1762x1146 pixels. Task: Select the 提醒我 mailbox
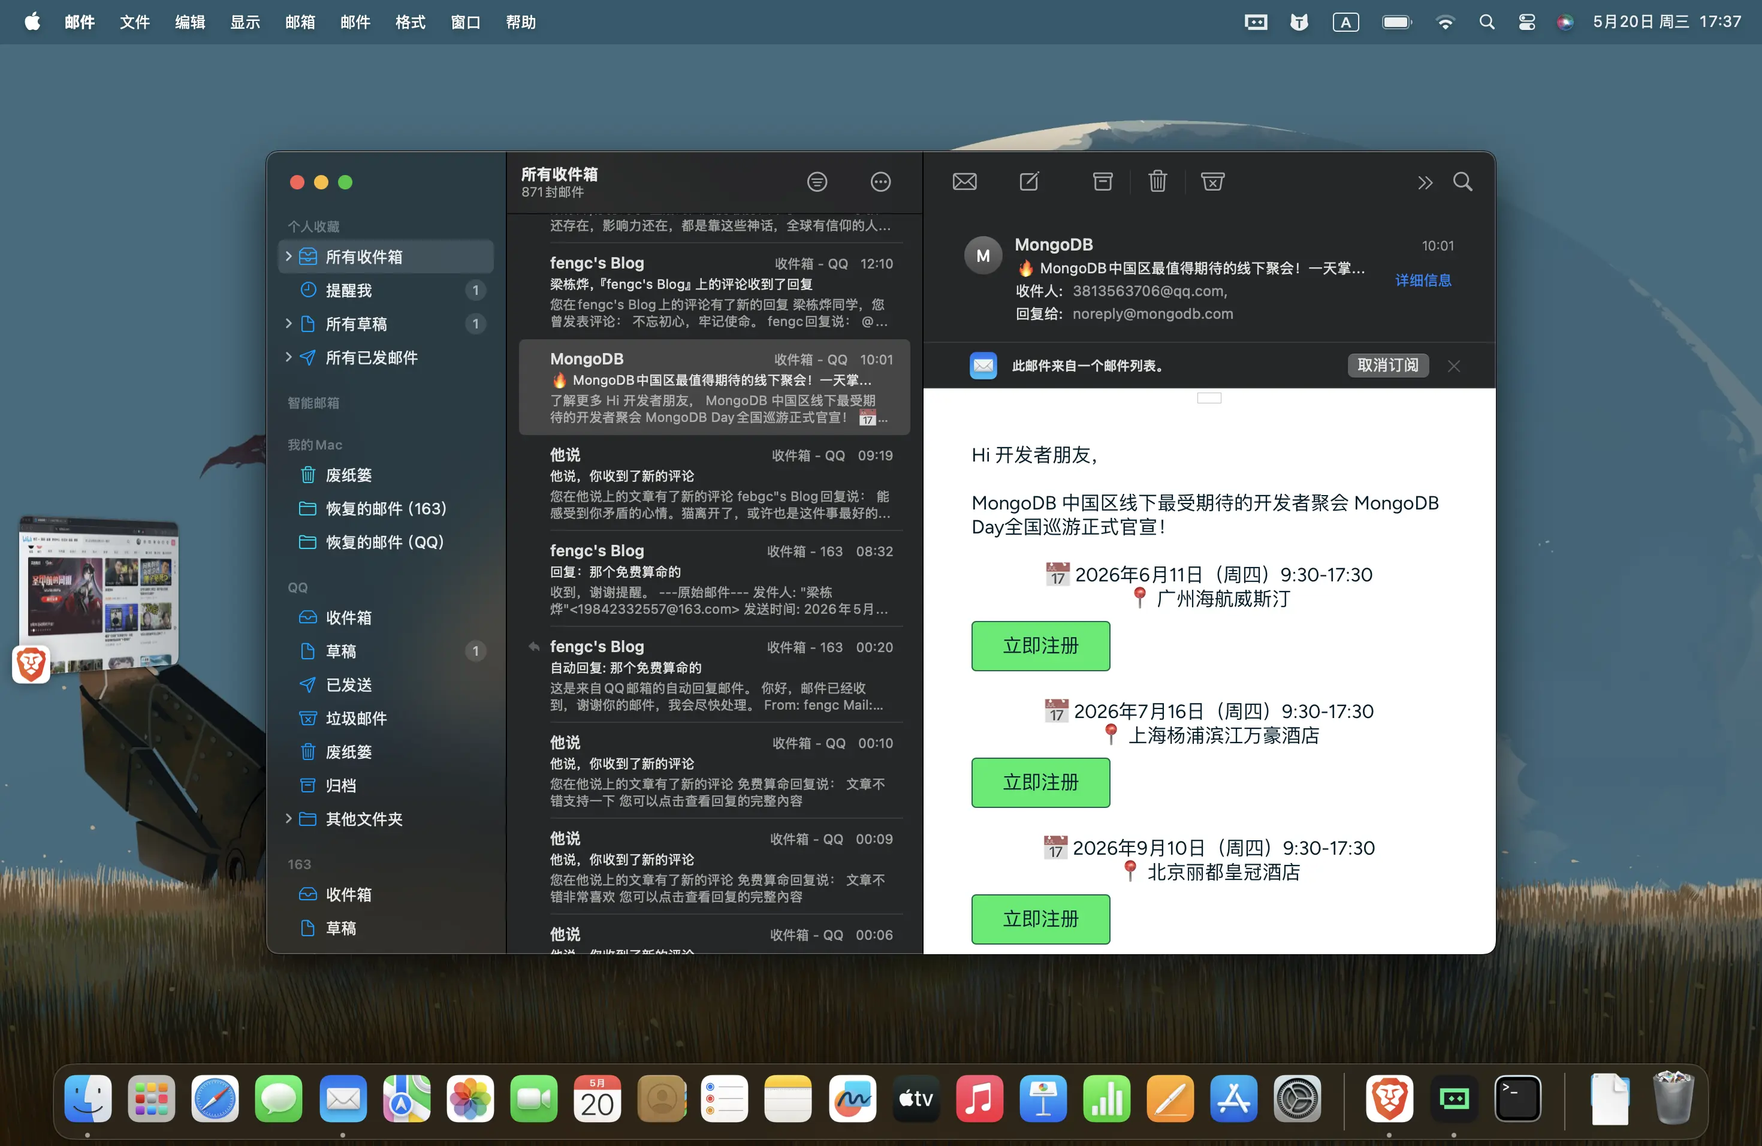386,290
